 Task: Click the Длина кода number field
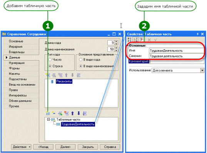[x=111, y=43]
